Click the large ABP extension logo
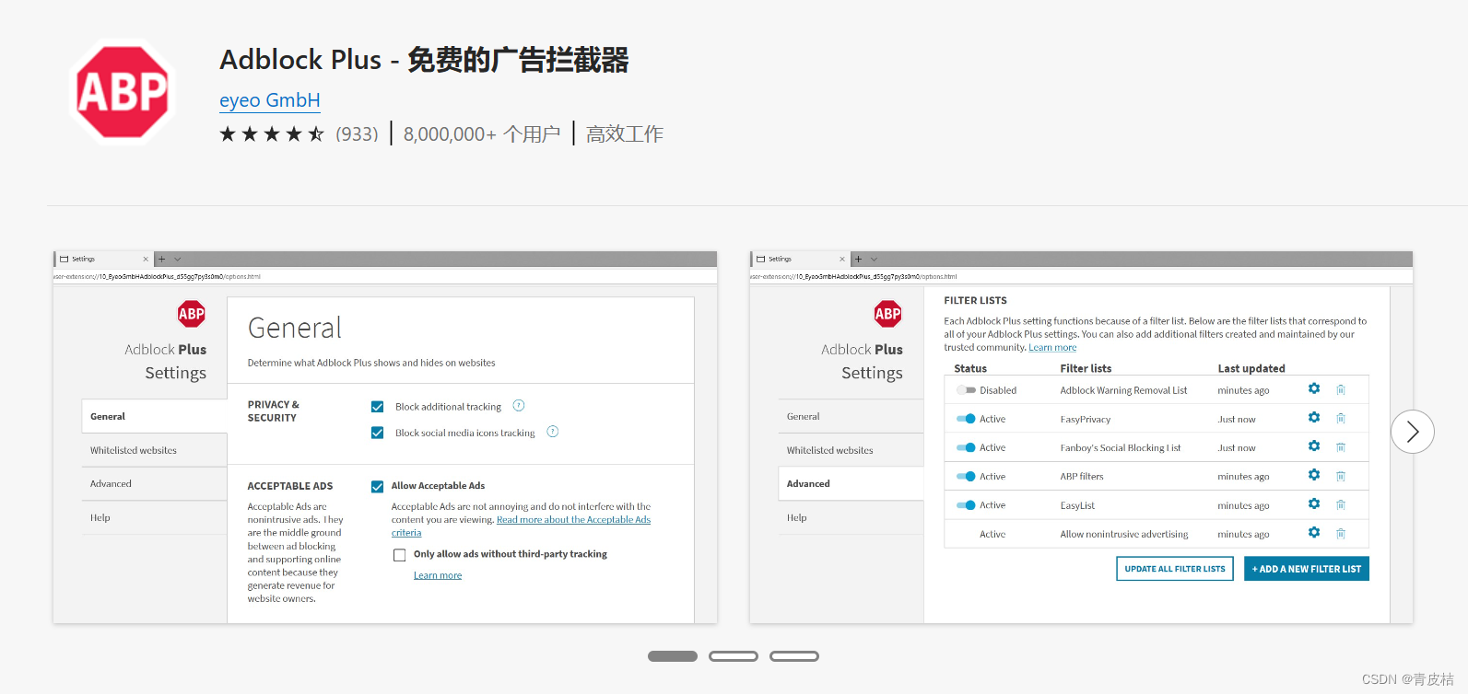This screenshot has height=694, width=1468. 123,91
